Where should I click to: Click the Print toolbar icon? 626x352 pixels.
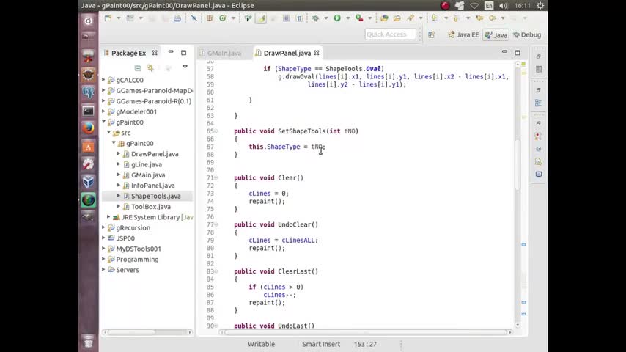click(177, 18)
